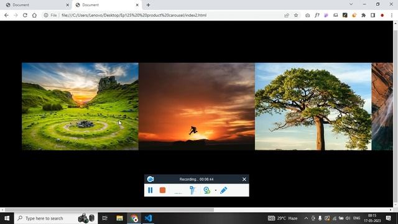Screen dimensions: 398x224
Task: Click the ENG language indicator
Action: [356, 218]
